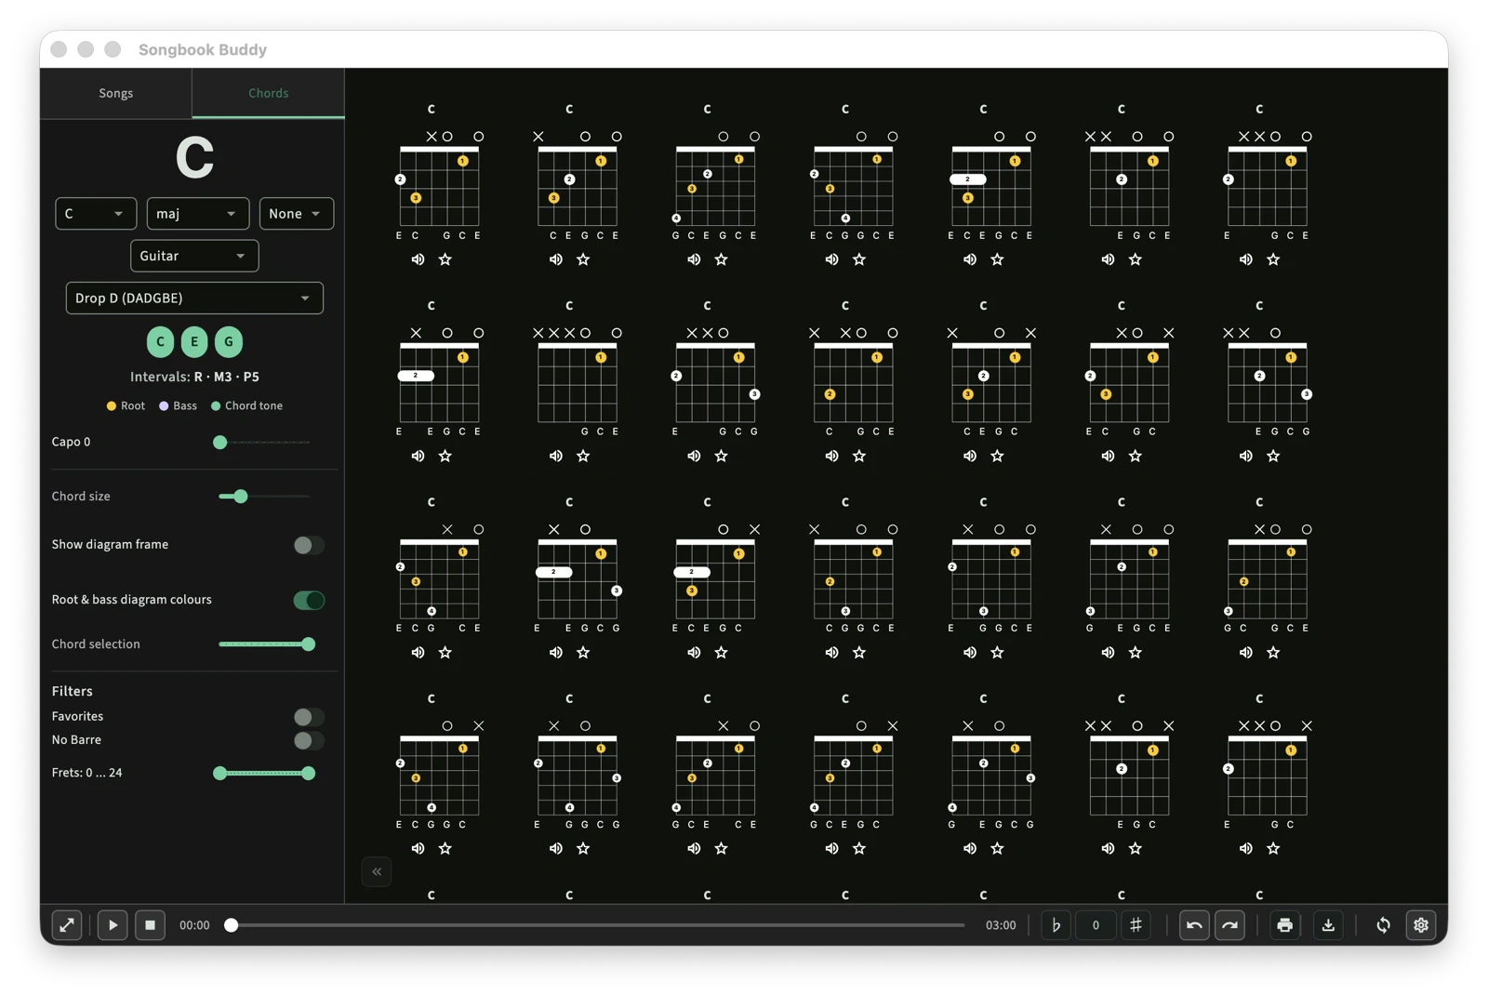Click the Download icon

(1328, 925)
